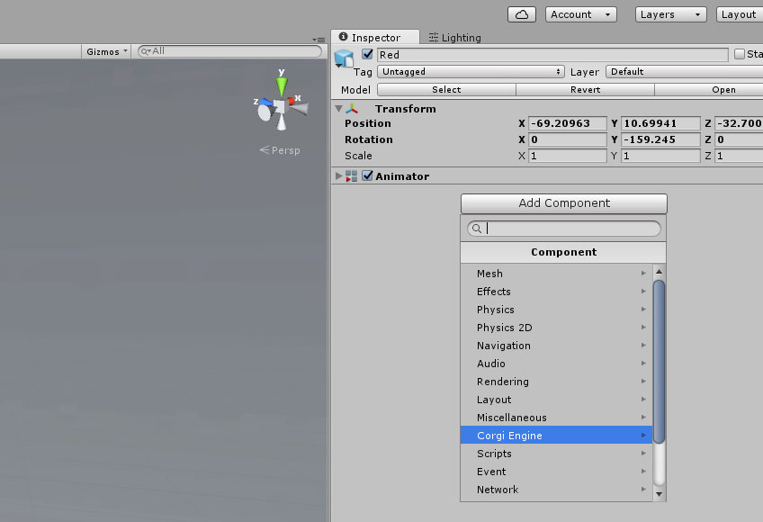
Task: Click the Position X value field
Action: [x=568, y=123]
